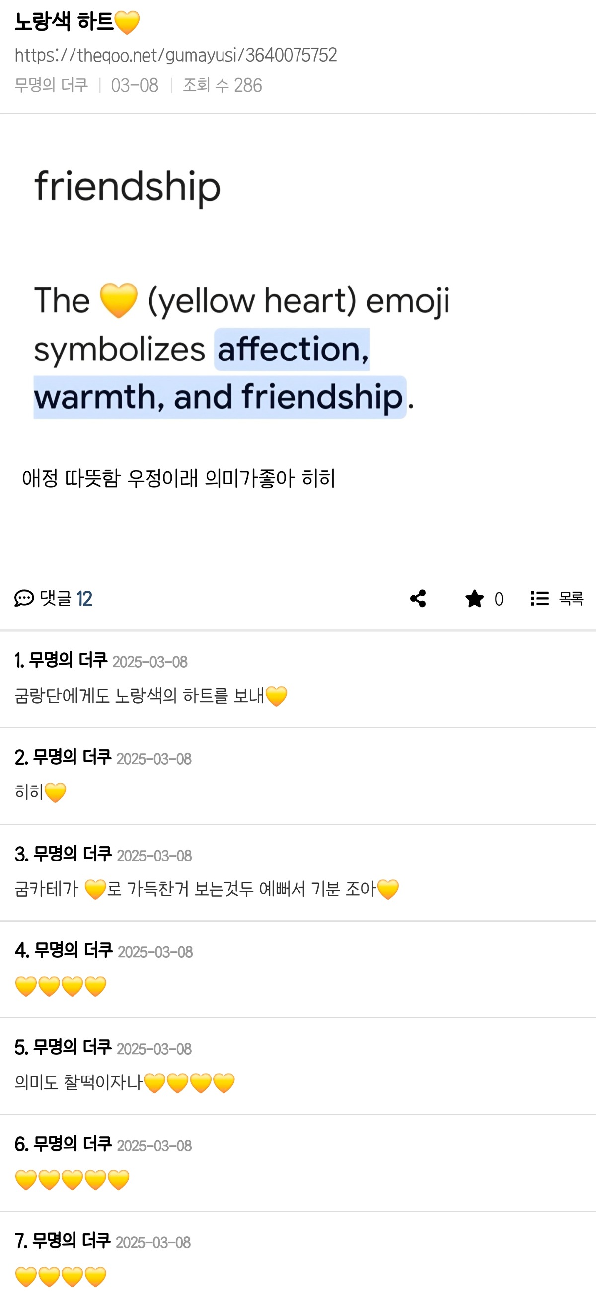Click the yellow hearts in comment 6
Screen dimensions: 596x1291
click(x=72, y=1179)
